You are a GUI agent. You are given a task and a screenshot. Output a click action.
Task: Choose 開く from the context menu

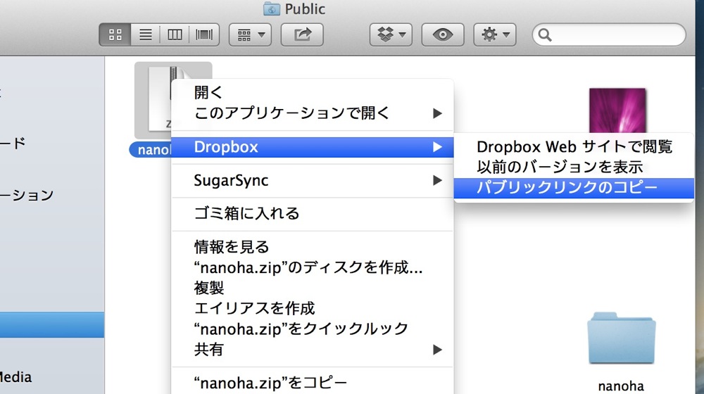313,92
